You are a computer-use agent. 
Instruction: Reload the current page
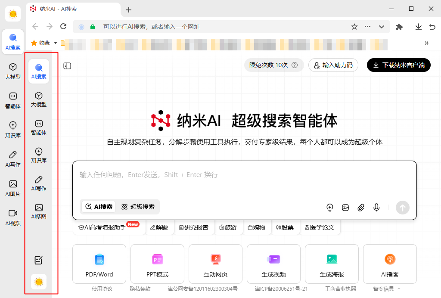pyautogui.click(x=63, y=26)
